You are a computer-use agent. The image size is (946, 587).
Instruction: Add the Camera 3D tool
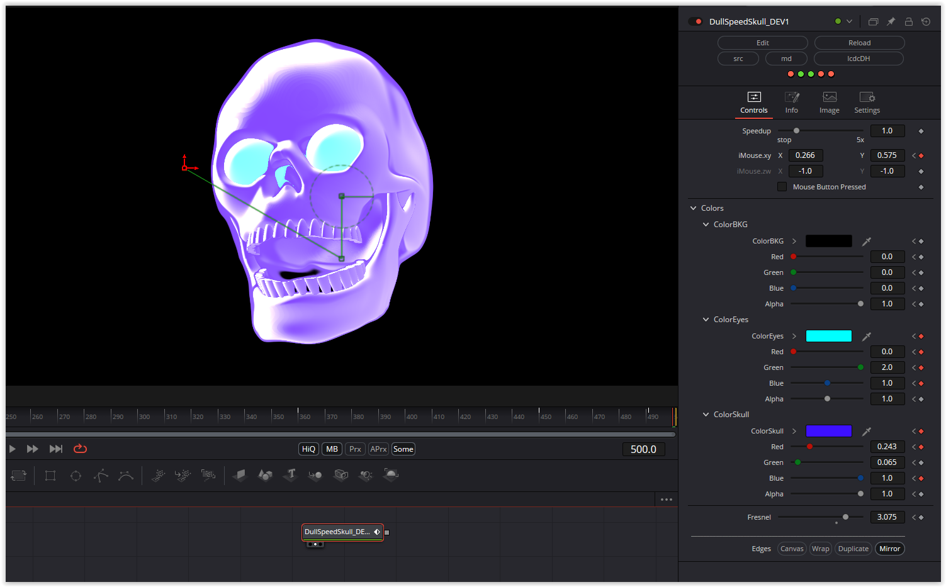tap(341, 475)
